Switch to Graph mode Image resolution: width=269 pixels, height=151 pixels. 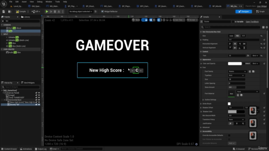click(x=261, y=11)
